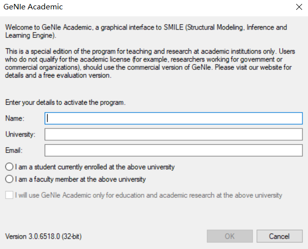
Task: Click inside the Name text field
Action: click(x=173, y=118)
